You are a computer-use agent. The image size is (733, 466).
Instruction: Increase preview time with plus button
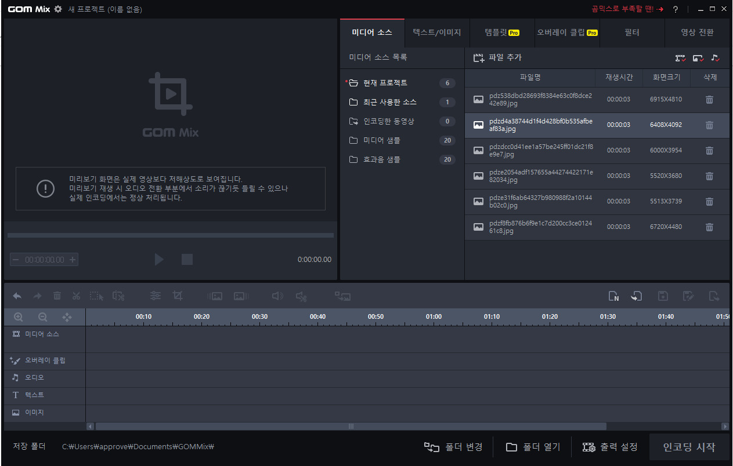(x=73, y=260)
